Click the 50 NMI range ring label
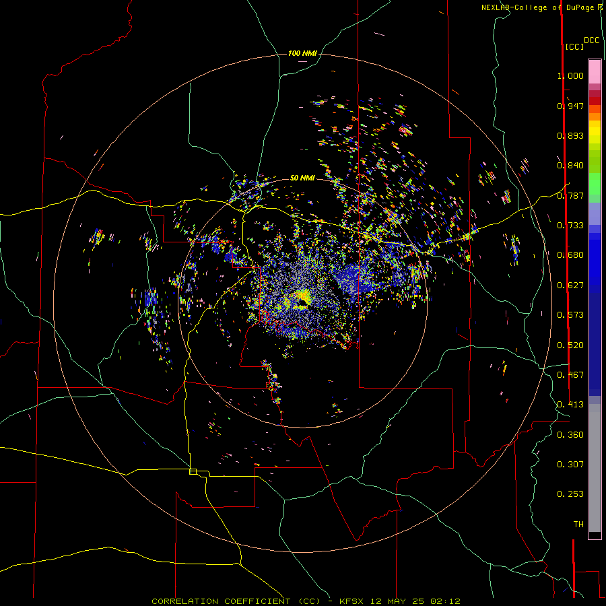The height and width of the screenshot is (606, 606). click(302, 178)
